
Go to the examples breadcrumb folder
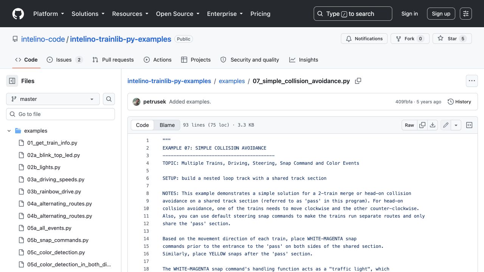(232, 81)
